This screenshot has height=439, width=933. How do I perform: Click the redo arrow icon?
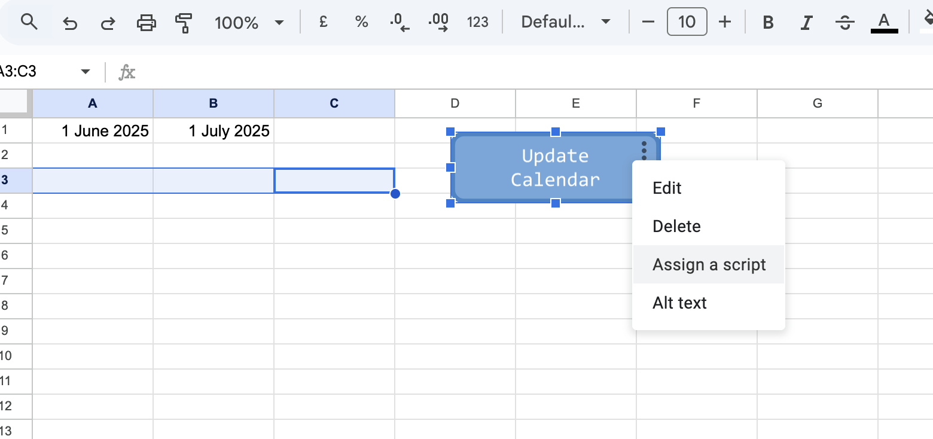click(108, 23)
